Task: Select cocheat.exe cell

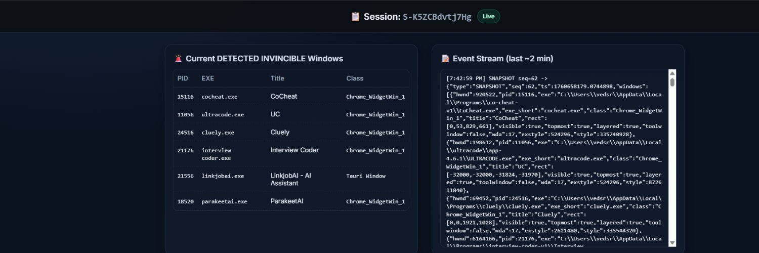Action: (219, 97)
